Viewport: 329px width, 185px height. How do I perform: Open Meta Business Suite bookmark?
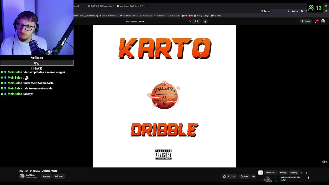144,16
